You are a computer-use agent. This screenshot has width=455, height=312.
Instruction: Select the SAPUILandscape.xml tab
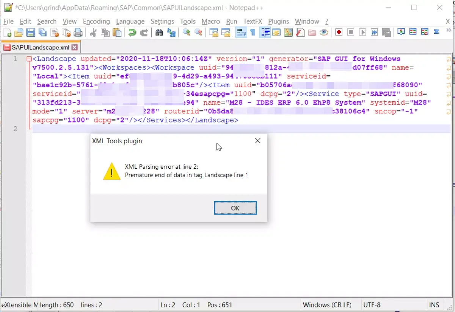[x=41, y=47]
